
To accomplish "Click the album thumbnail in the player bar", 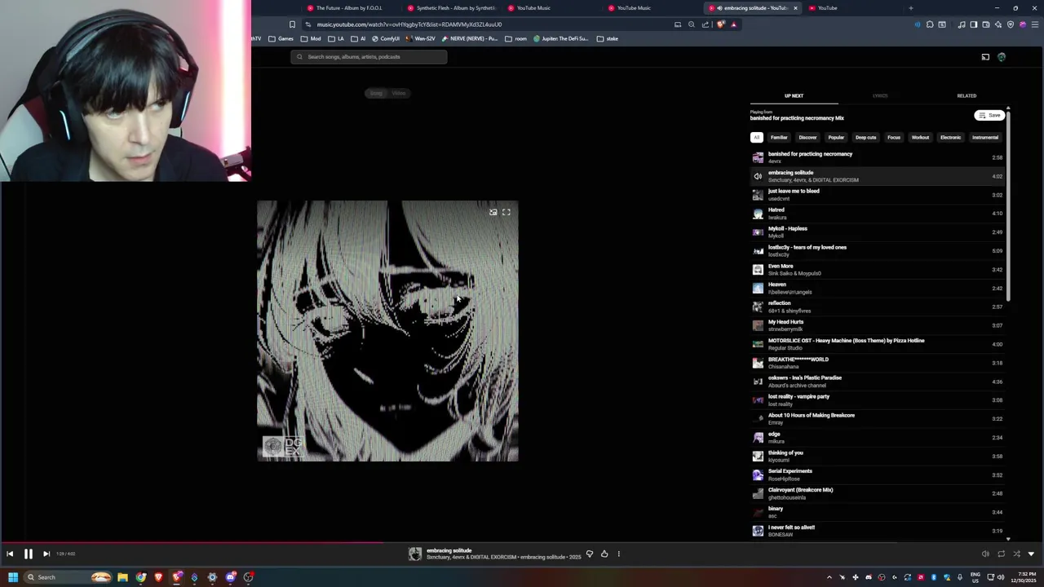I will point(415,554).
